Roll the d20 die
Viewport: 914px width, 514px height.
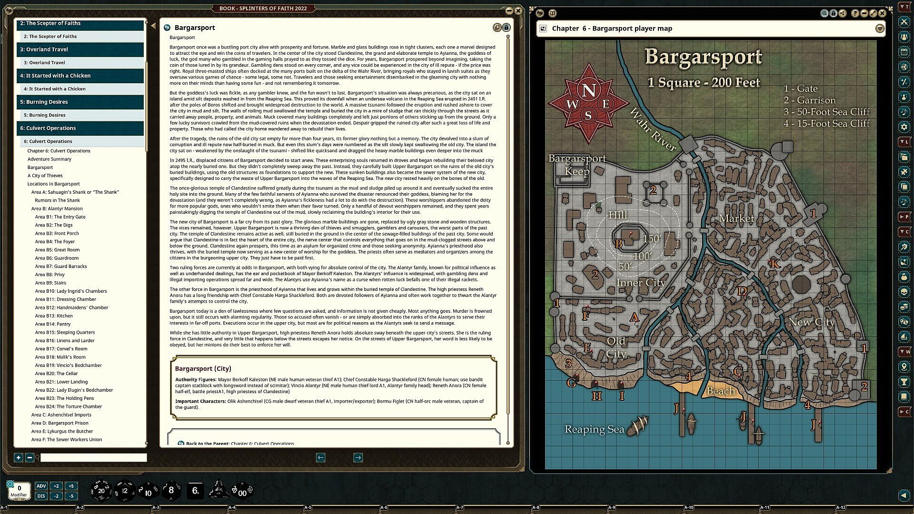(101, 490)
